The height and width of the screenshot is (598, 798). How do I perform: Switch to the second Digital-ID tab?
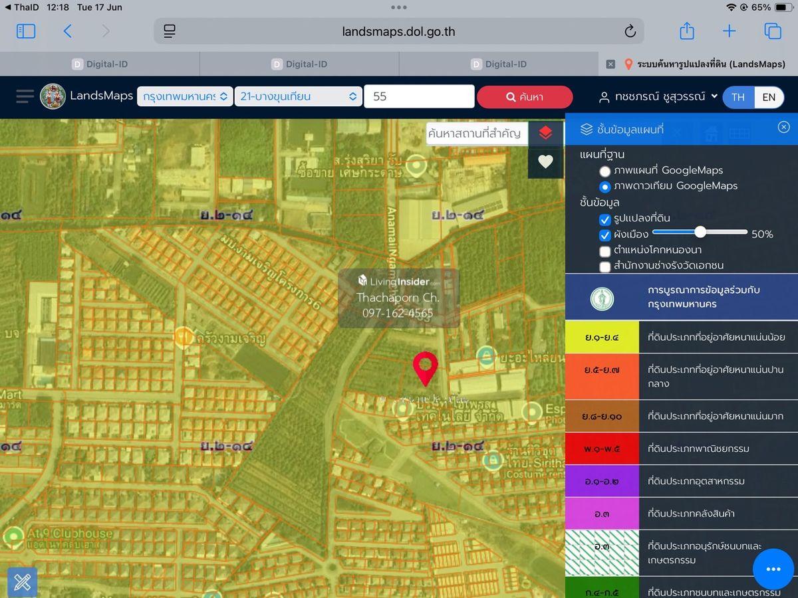299,64
